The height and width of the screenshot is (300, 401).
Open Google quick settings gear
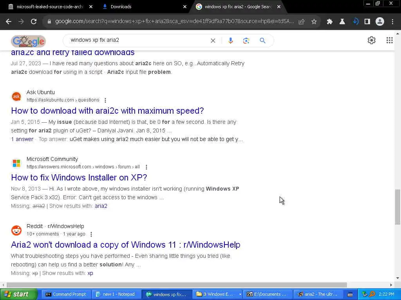[x=371, y=40]
